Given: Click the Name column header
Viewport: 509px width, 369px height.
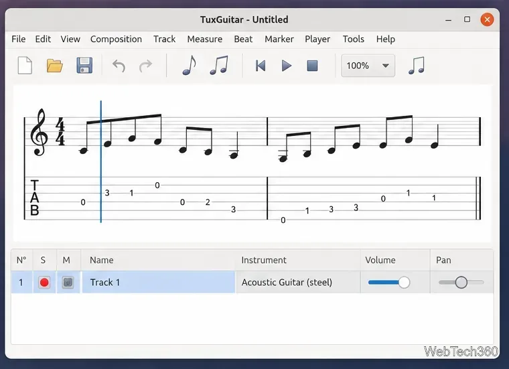Looking at the screenshot, I should [x=158, y=260].
